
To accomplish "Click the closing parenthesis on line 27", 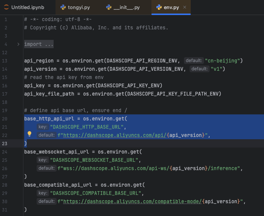I will point(25,176).
